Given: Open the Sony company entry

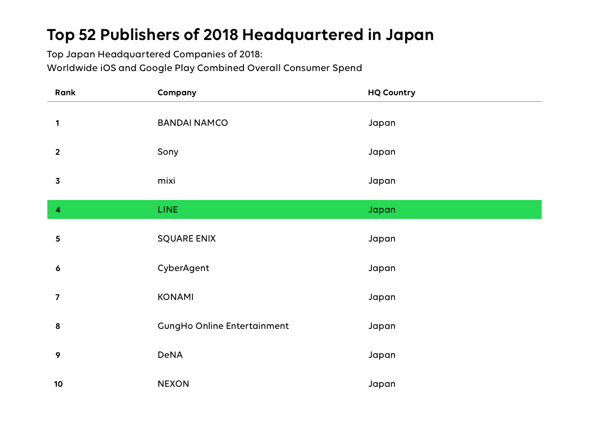Looking at the screenshot, I should pyautogui.click(x=168, y=152).
